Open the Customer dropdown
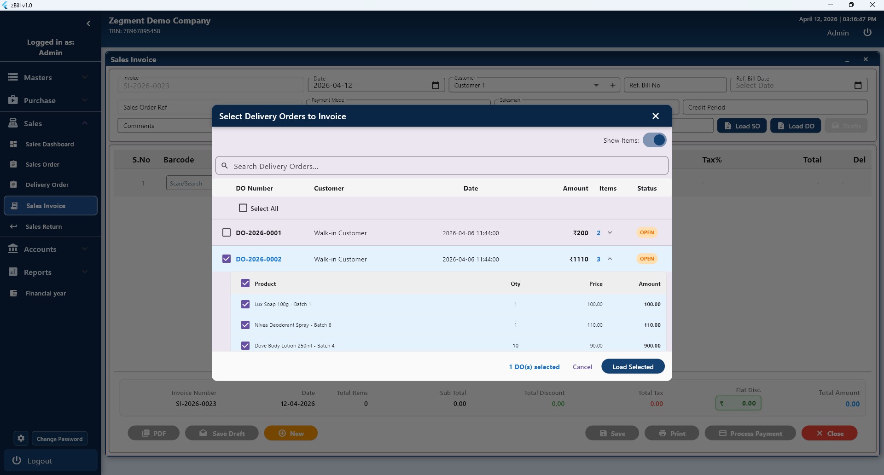The image size is (884, 475). [x=596, y=85]
